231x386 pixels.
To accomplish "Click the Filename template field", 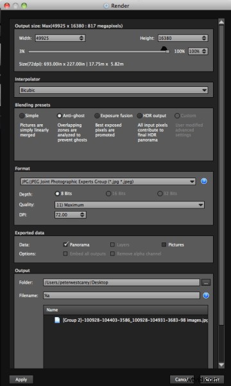I will [x=121, y=295].
